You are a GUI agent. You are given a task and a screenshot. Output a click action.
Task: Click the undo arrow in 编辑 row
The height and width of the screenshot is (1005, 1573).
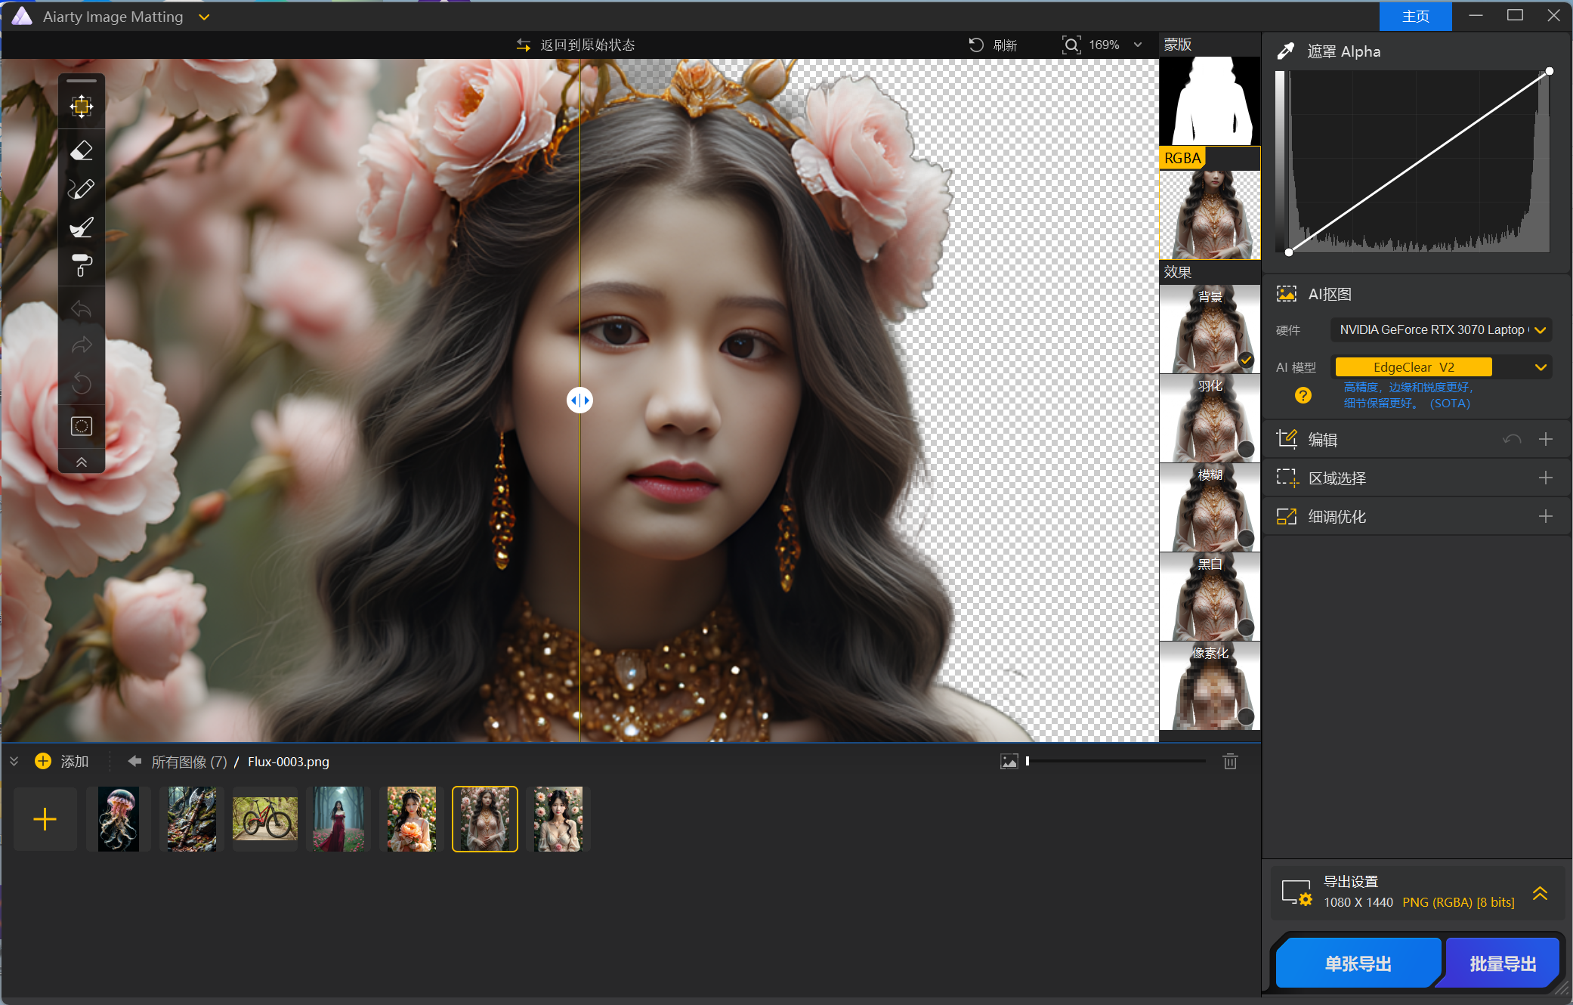tap(1512, 440)
